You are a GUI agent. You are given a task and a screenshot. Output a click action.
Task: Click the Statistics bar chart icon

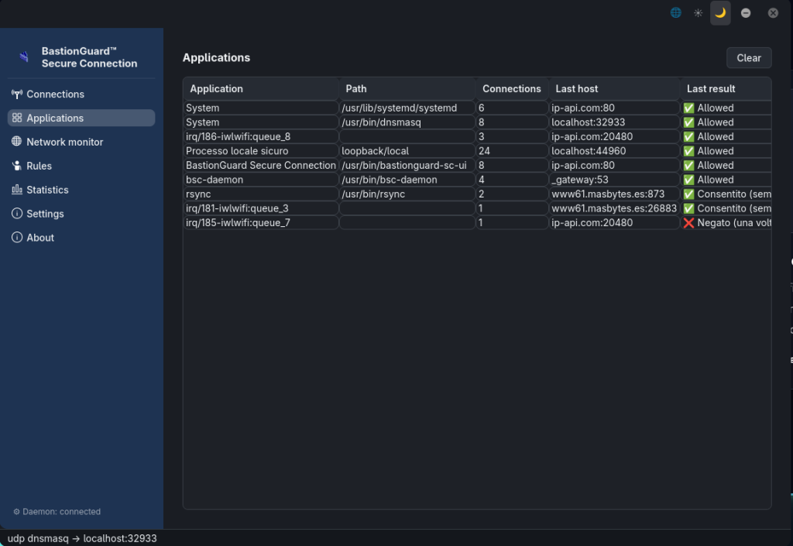pyautogui.click(x=17, y=190)
